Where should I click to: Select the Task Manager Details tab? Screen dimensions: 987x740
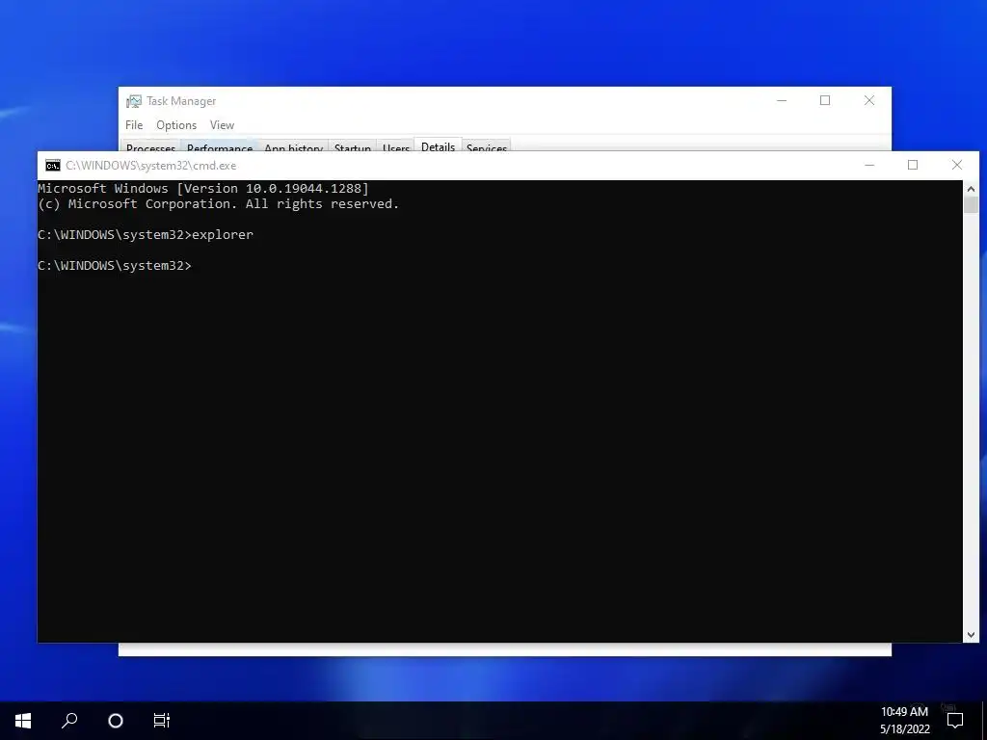[439, 145]
